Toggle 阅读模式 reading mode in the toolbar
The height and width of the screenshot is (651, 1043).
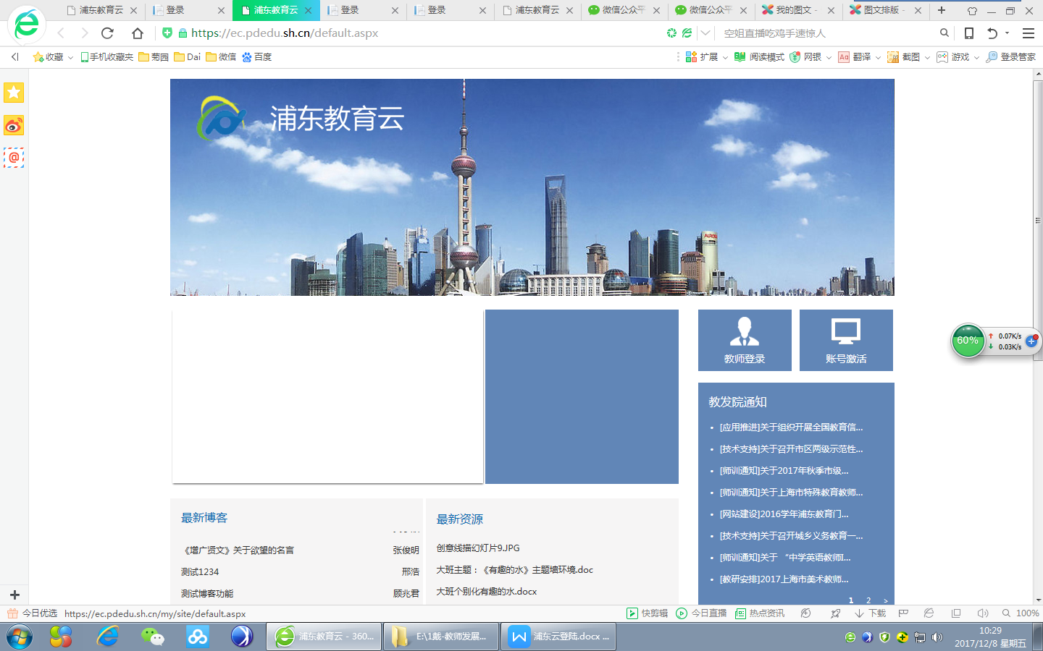759,57
